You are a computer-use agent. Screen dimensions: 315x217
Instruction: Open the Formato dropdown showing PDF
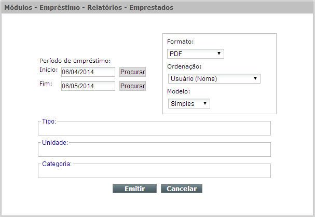[x=196, y=54]
